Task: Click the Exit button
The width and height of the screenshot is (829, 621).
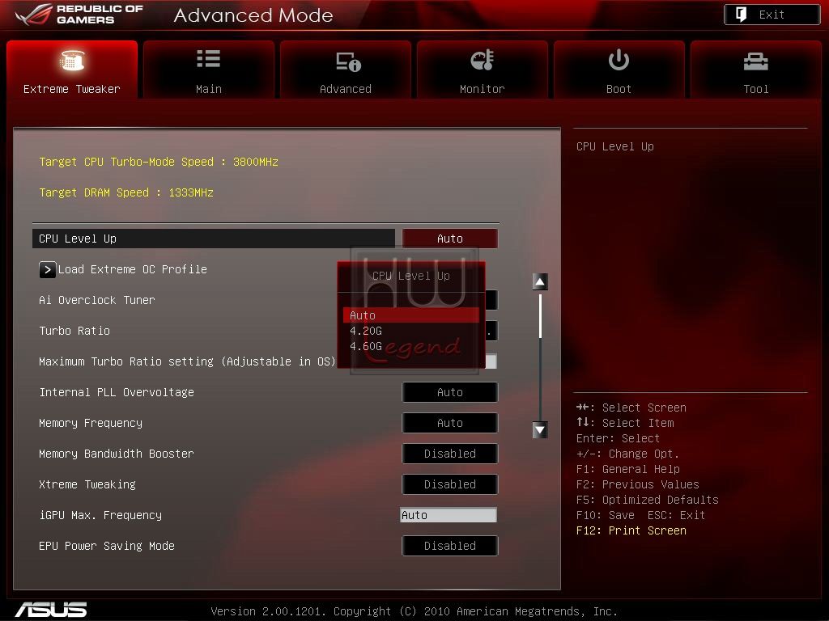Action: pos(772,15)
